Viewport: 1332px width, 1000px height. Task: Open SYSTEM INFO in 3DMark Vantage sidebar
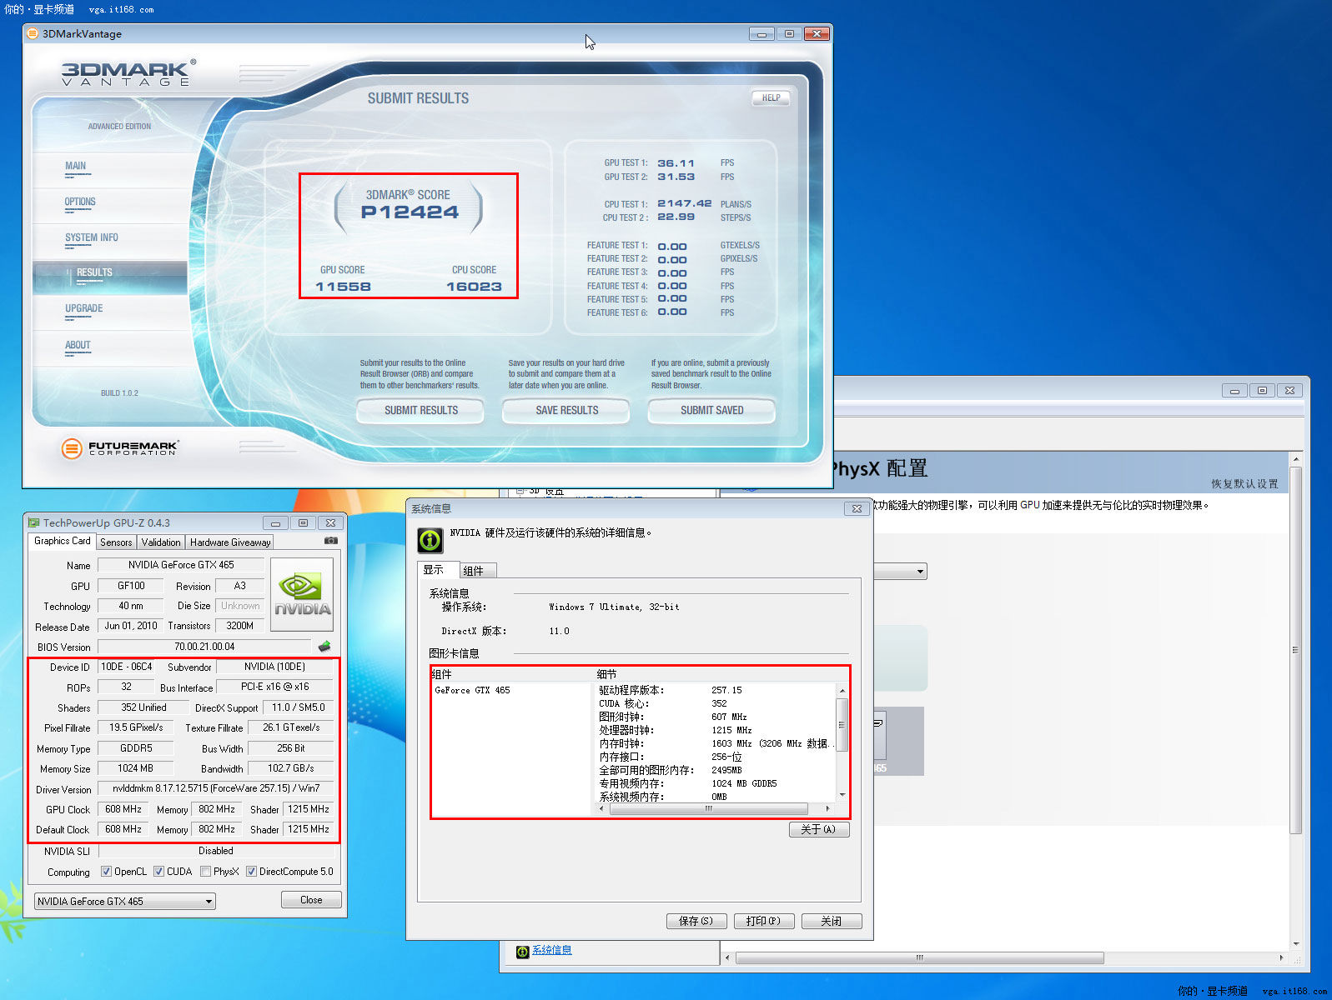[92, 237]
